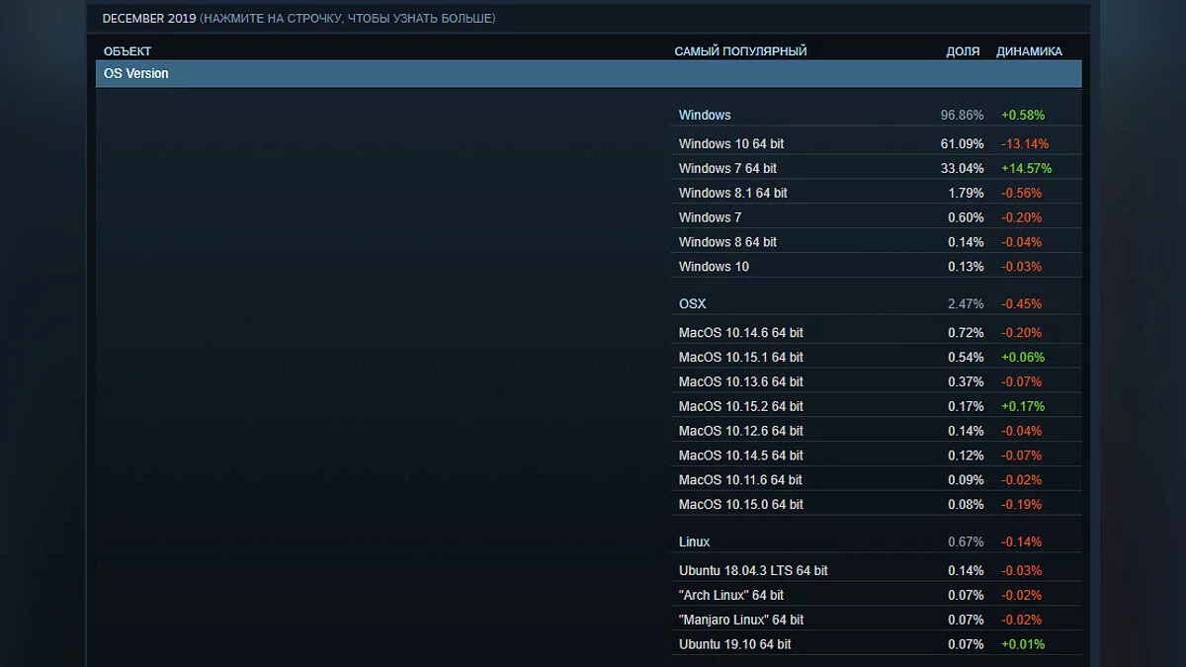Select the Windows 10 64 bit row
Image resolution: width=1186 pixels, height=667 pixels.
(731, 144)
